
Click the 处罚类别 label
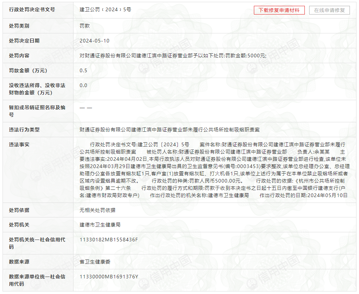(x=19, y=26)
